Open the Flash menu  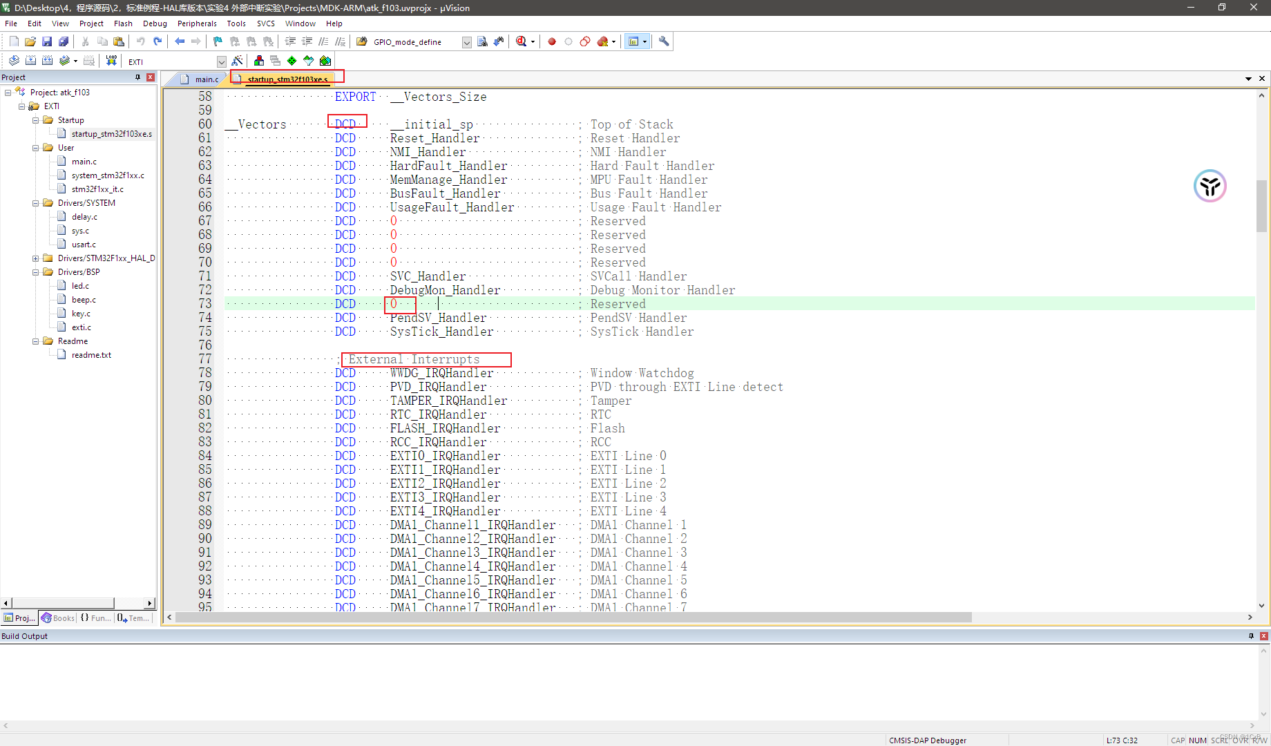pyautogui.click(x=123, y=23)
